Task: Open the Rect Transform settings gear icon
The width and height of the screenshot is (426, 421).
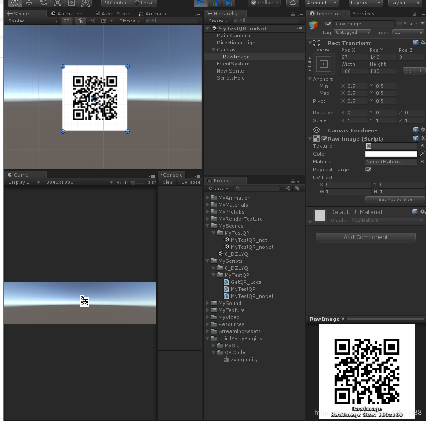Action: [x=423, y=43]
